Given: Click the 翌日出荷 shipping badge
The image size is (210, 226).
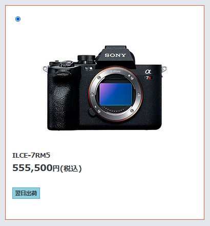Looking at the screenshot, I should coord(26,193).
